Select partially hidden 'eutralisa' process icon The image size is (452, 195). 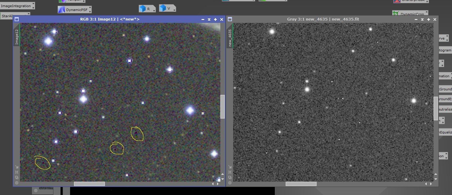pyautogui.click(x=445, y=109)
